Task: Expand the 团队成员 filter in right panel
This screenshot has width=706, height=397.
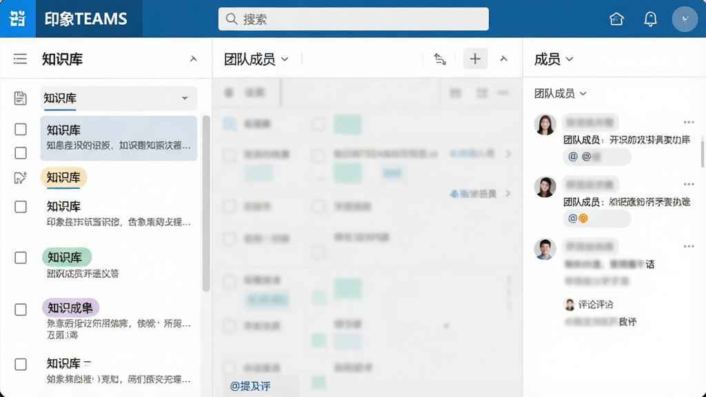Action: pos(560,94)
